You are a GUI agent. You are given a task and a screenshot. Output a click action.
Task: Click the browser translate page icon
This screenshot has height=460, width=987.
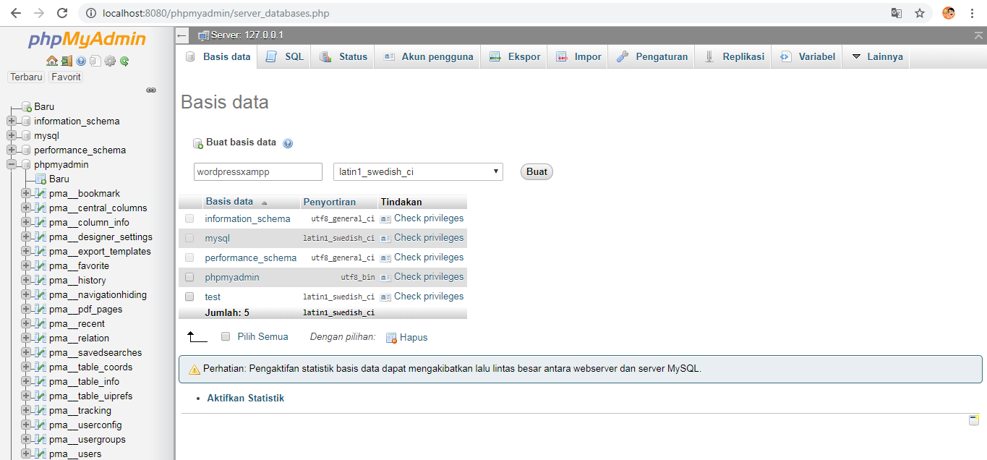coord(897,13)
